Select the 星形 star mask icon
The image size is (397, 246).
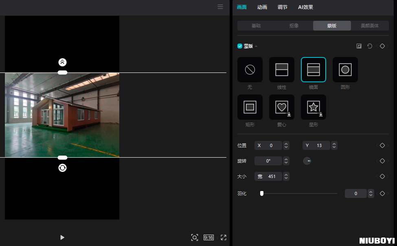point(314,107)
